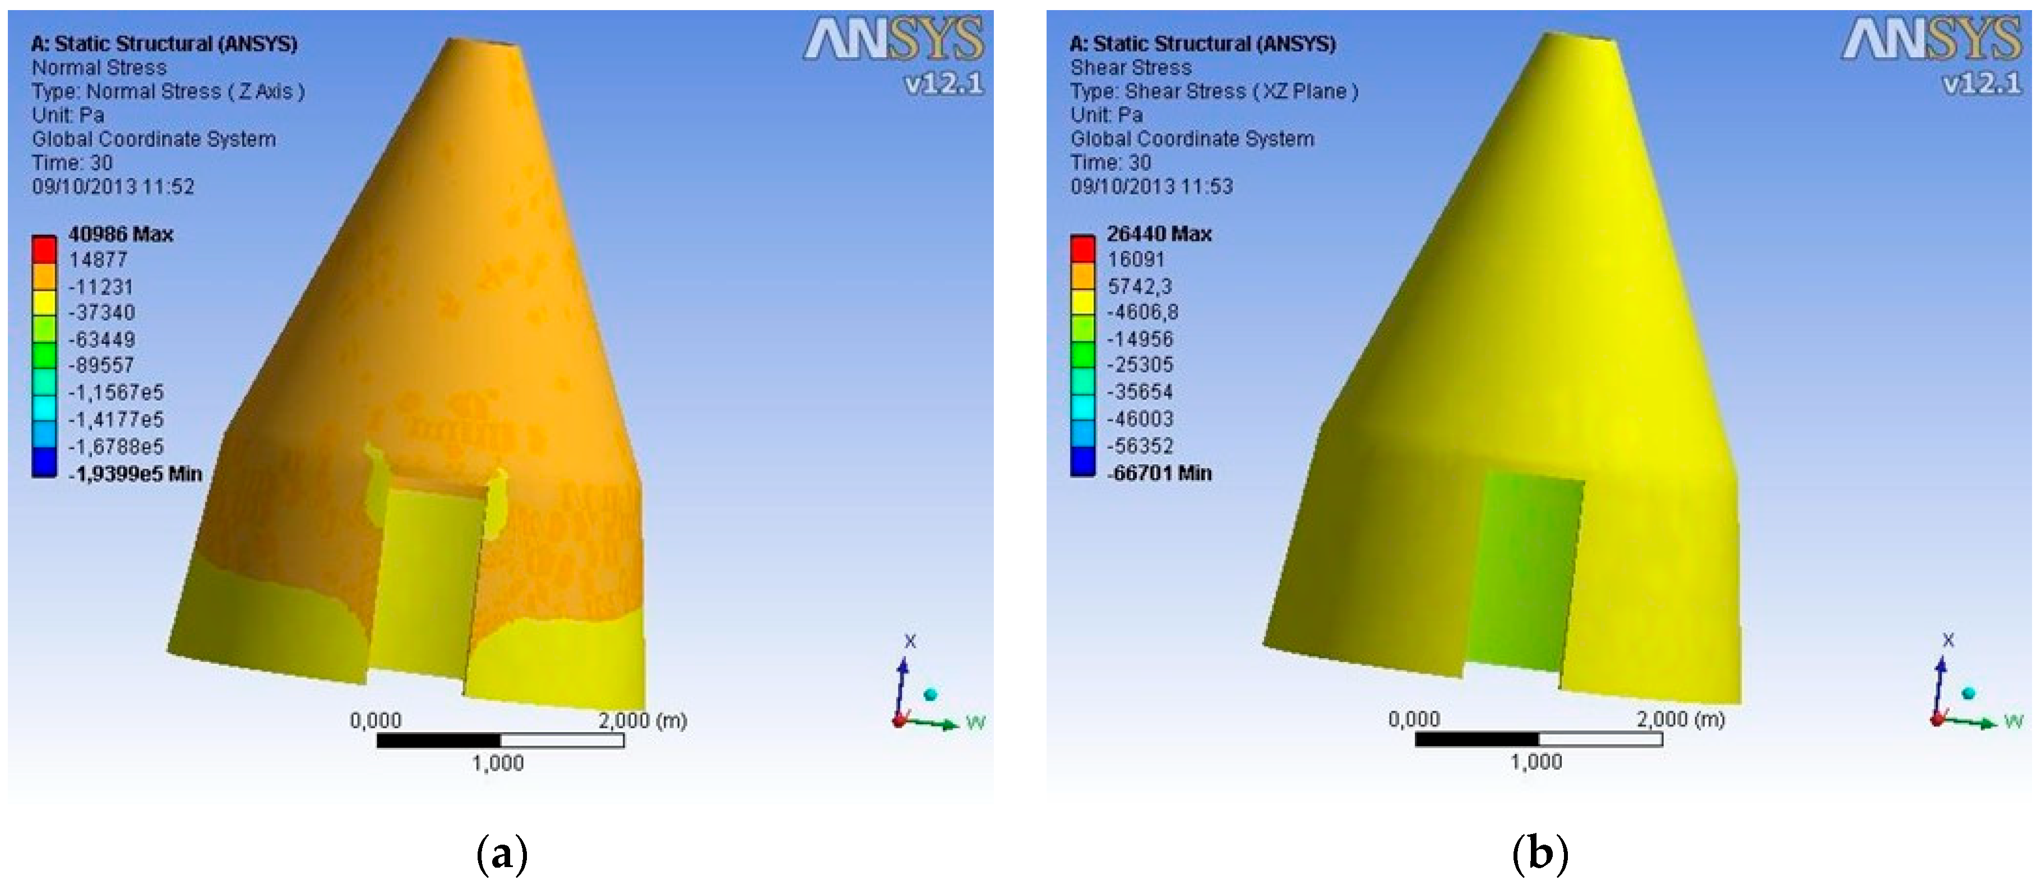Click the -66701 Min legend label

point(1159,473)
